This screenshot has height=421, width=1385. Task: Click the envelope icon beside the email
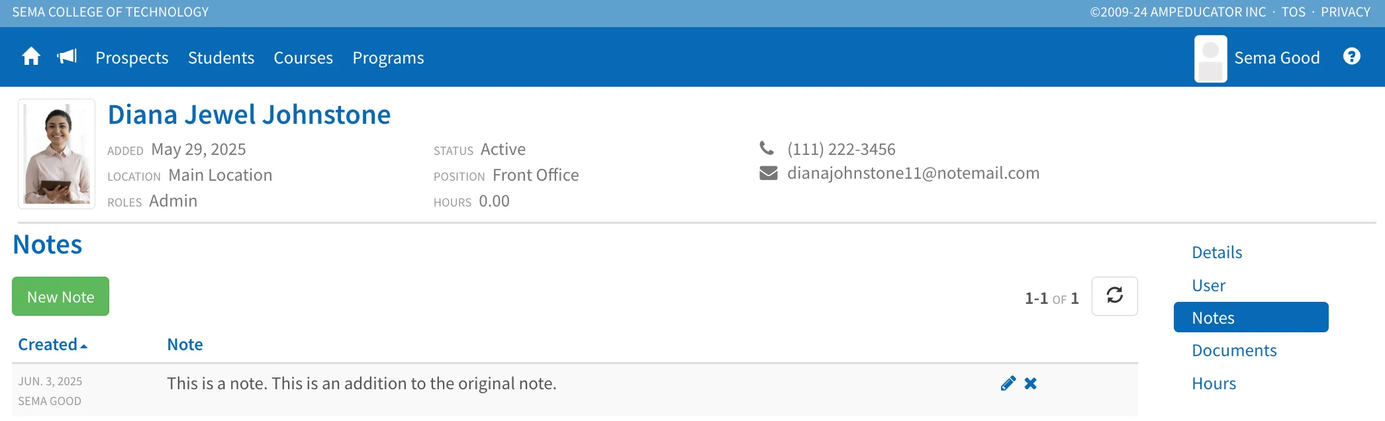coord(769,173)
